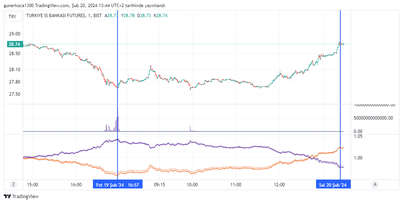Viewport: 403px width, 203px height.
Task: Select the green 28.74 current price label
Action: click(14, 44)
